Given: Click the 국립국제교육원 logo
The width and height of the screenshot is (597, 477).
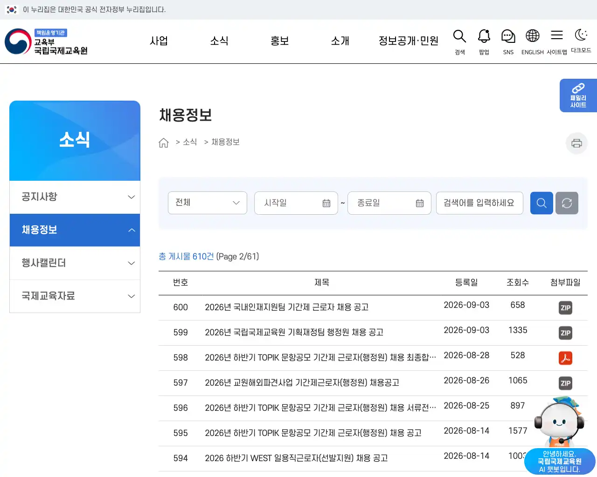Looking at the screenshot, I should [46, 41].
